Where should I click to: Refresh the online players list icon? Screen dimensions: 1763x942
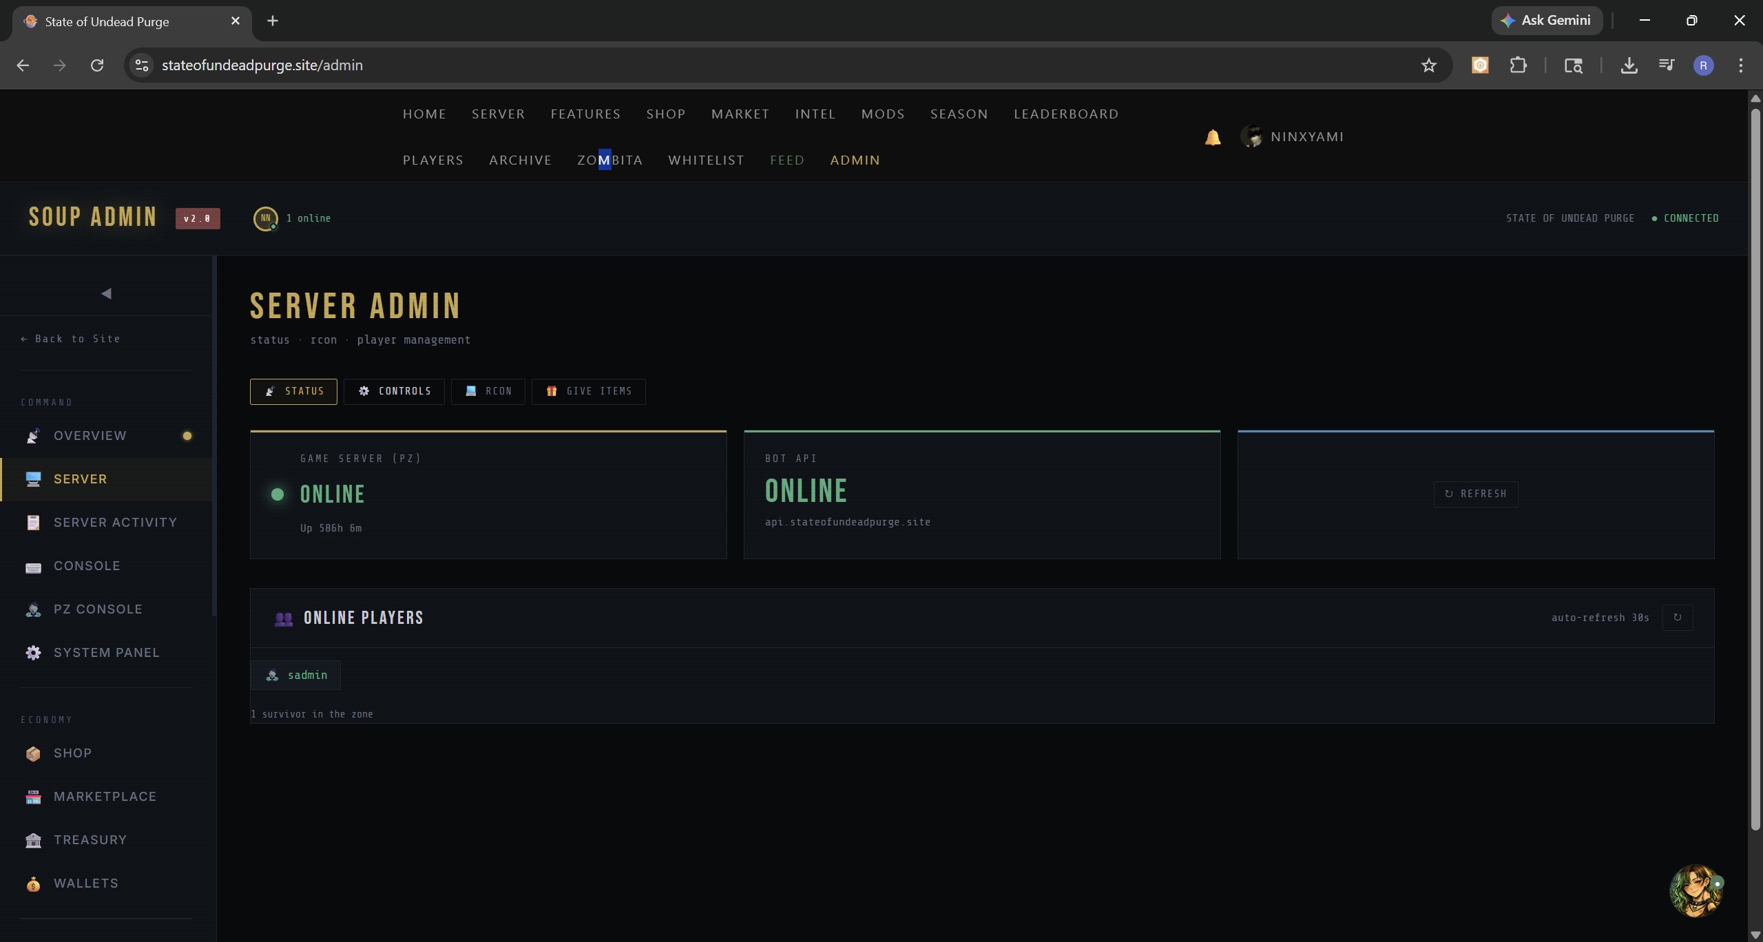[x=1678, y=618]
